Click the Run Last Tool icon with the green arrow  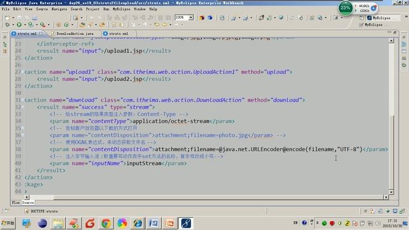click(31, 24)
